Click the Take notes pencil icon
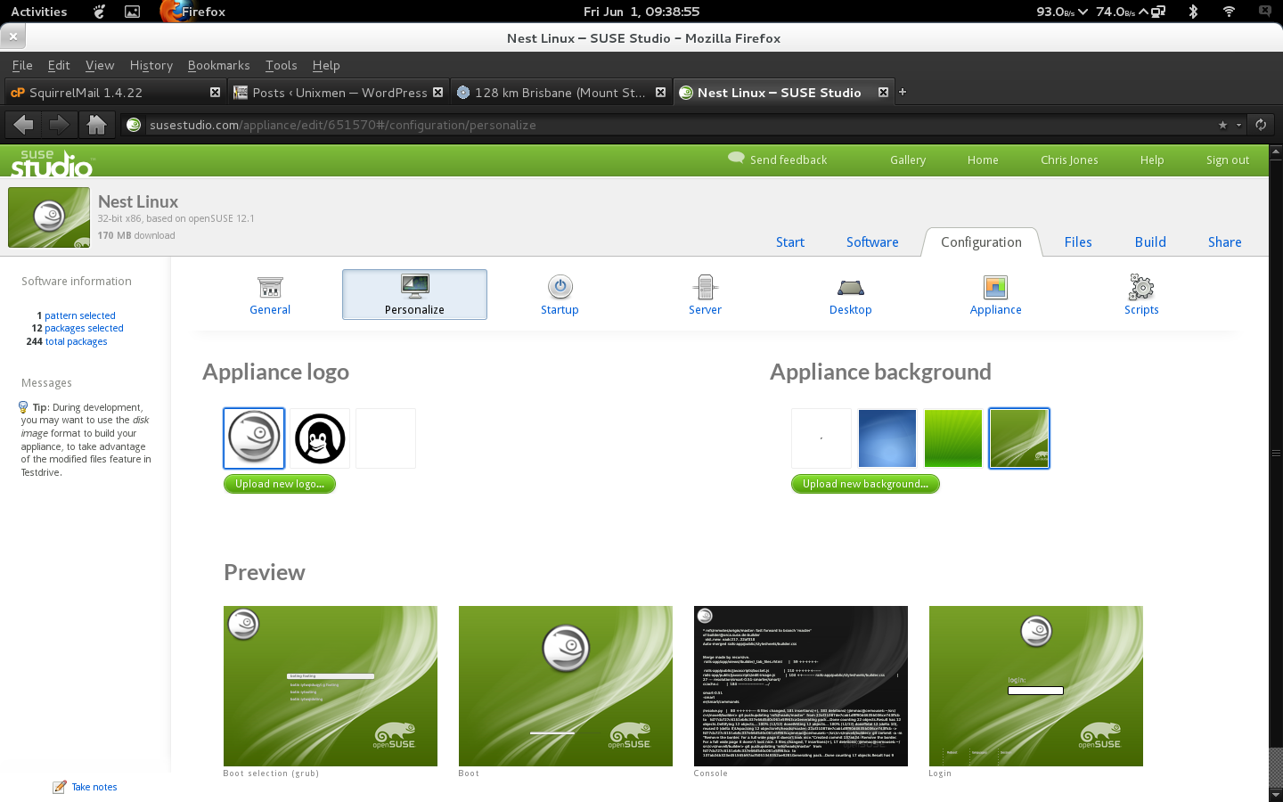The height and width of the screenshot is (802, 1283). pyautogui.click(x=60, y=787)
